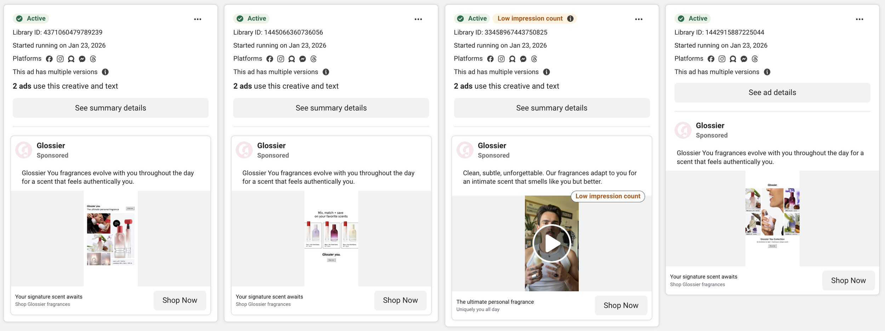This screenshot has width=885, height=331.
Task: Click "Your signature scent awaits" in fourth ad
Action: point(703,277)
